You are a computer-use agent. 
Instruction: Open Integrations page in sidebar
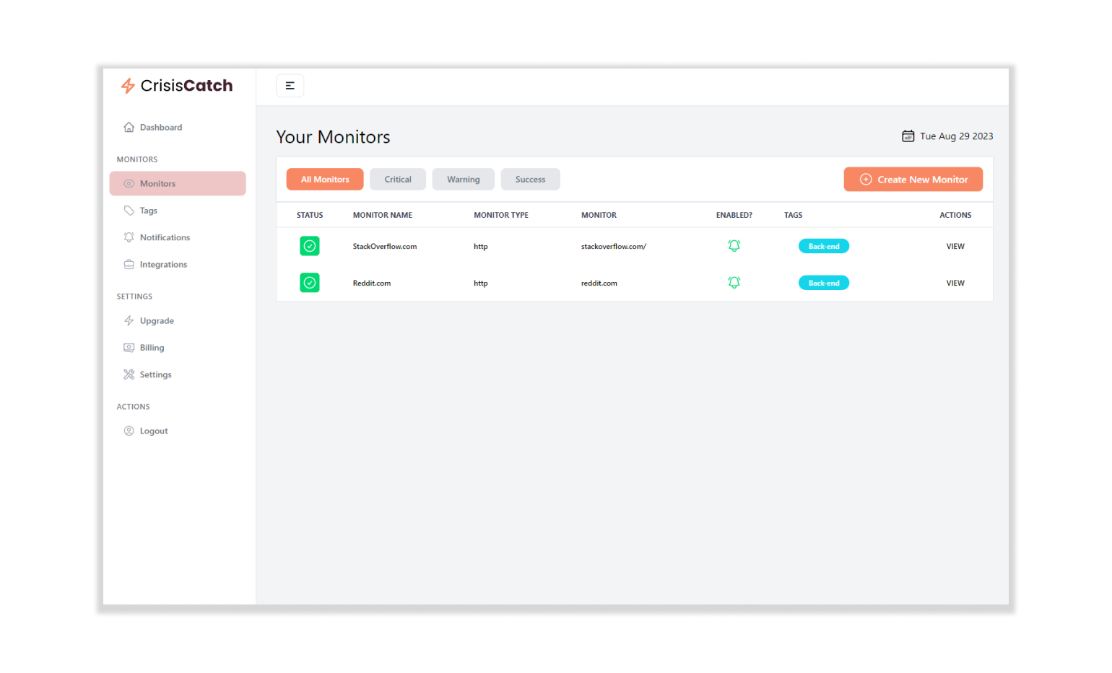163,265
